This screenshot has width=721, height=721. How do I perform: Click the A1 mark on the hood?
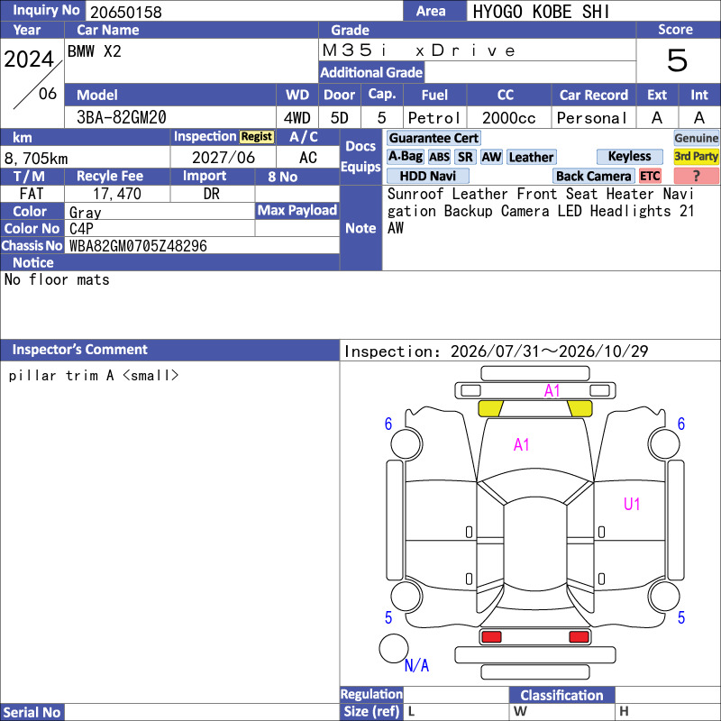[x=521, y=444]
